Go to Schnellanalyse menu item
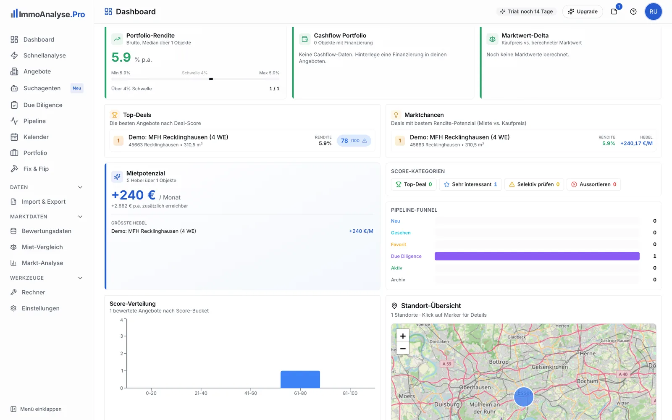Viewport: 672px width, 420px height. click(x=47, y=55)
